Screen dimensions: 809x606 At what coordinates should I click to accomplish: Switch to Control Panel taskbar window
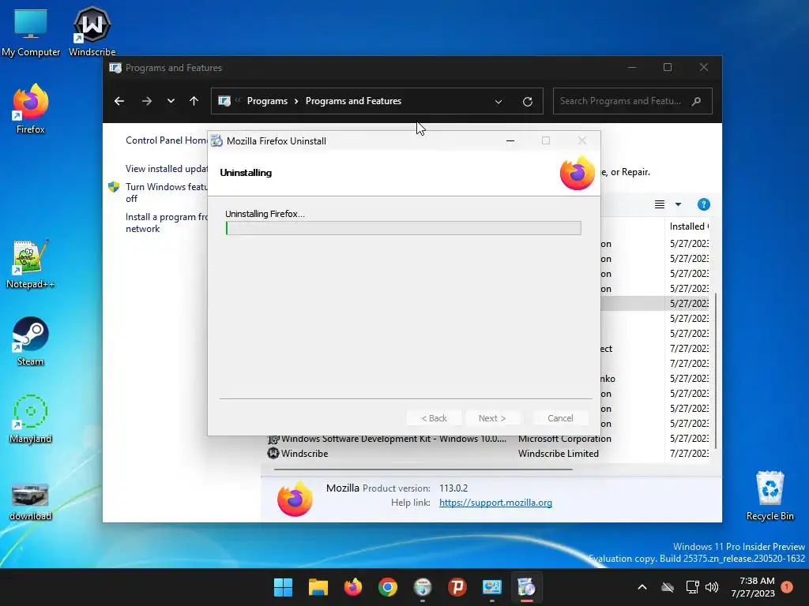491,587
